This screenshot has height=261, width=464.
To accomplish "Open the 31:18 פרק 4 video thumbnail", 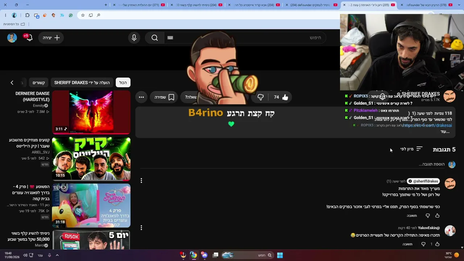I will (91, 206).
